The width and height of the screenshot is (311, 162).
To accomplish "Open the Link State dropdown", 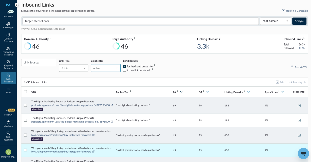I will (105, 68).
